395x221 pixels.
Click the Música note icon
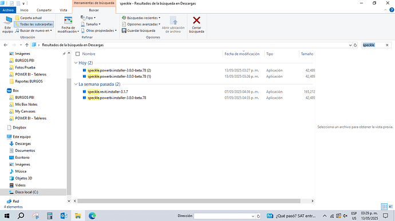11,171
